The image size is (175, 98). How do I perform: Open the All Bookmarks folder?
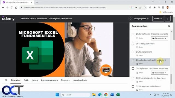coord(166,12)
